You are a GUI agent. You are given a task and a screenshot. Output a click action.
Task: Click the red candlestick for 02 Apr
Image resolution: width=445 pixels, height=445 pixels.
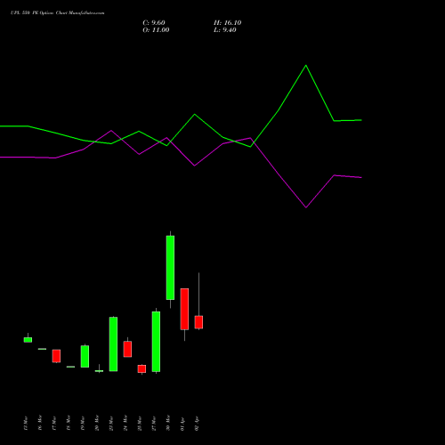click(198, 322)
